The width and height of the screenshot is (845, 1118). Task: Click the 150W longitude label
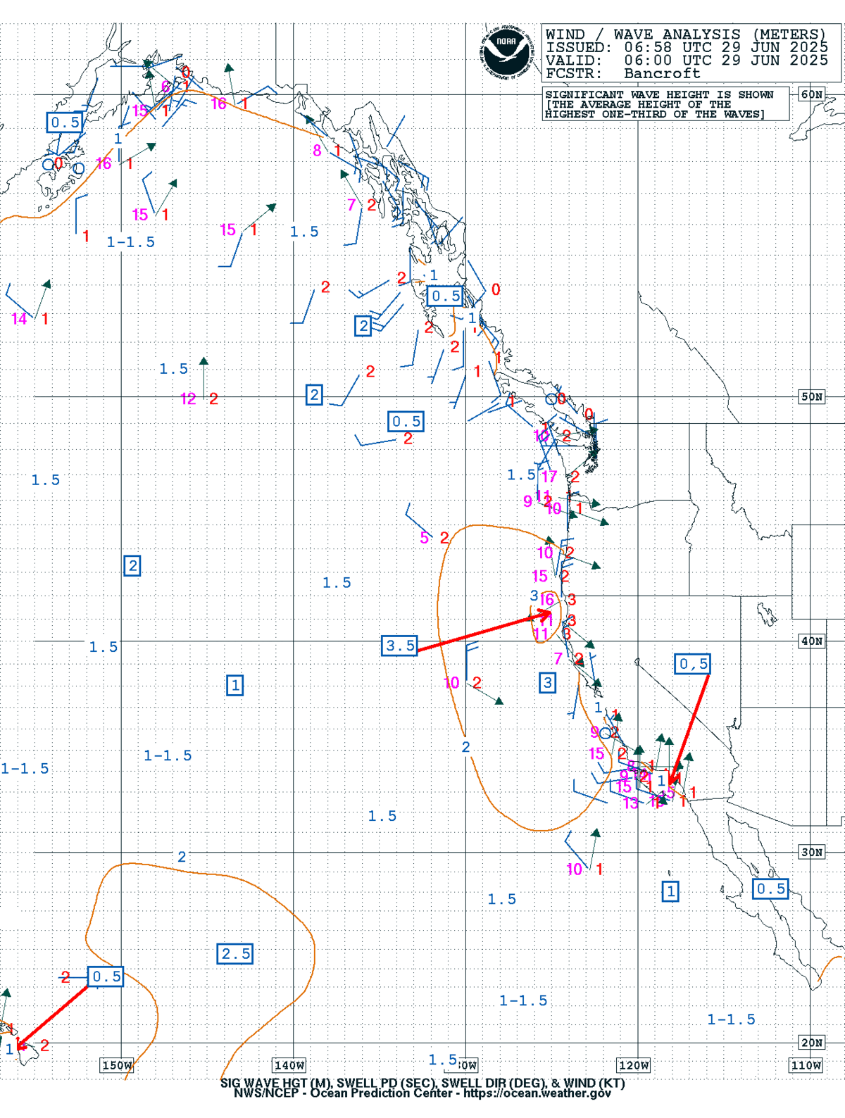click(117, 1065)
